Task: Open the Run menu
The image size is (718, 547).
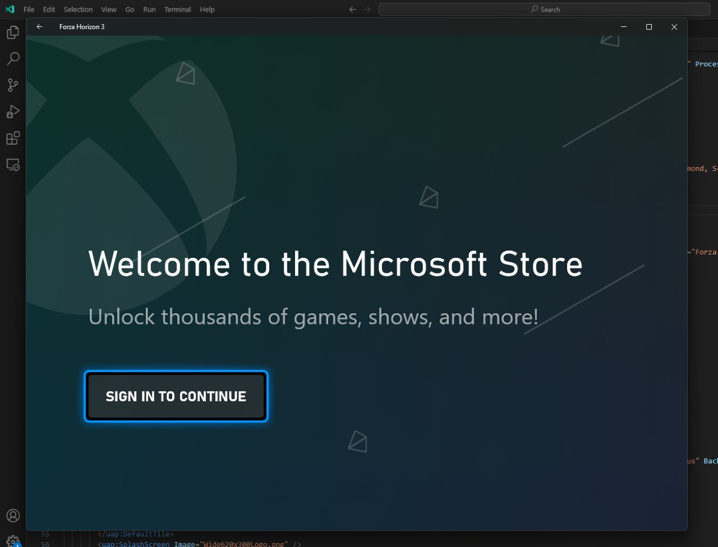Action: [149, 10]
